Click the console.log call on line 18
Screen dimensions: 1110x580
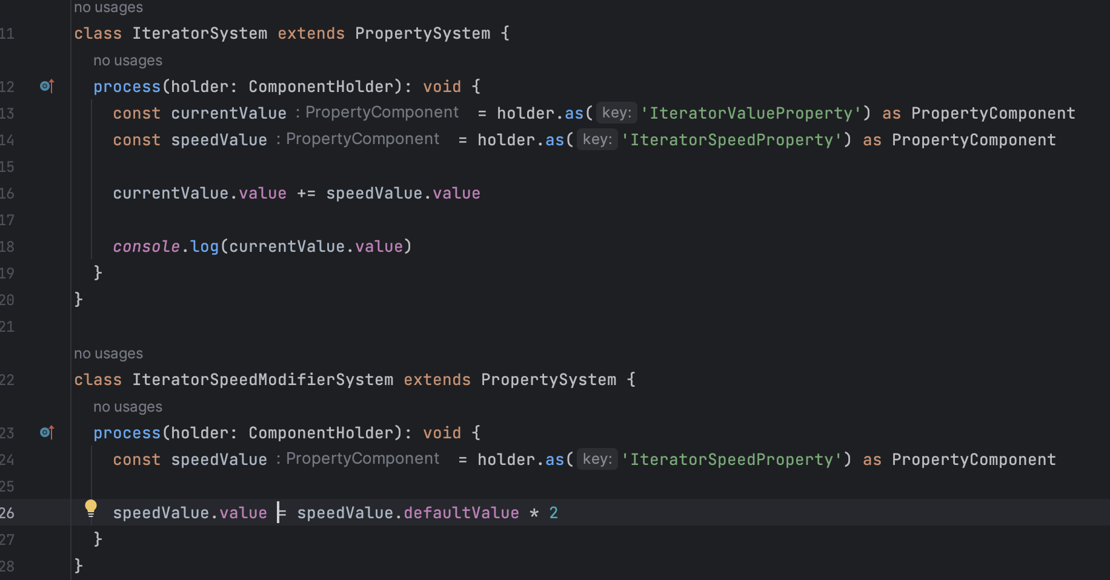[x=165, y=246]
